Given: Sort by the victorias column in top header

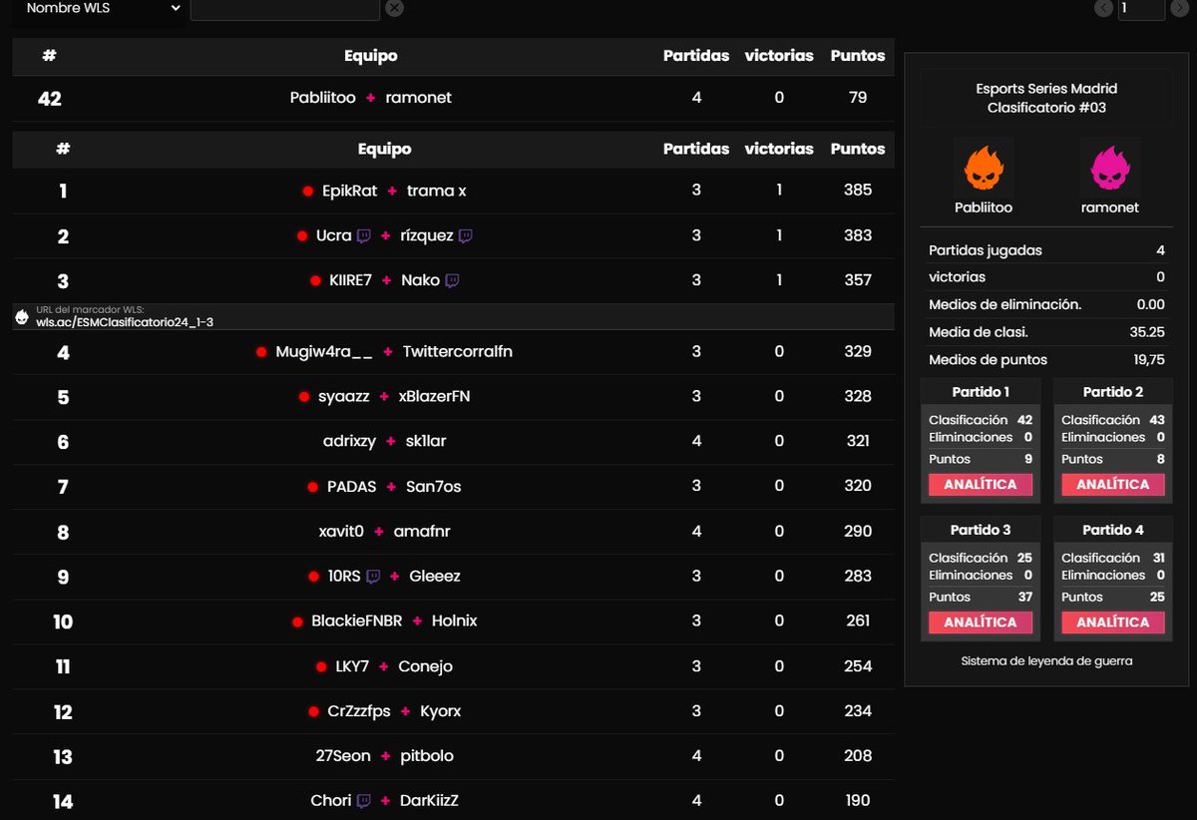Looking at the screenshot, I should 779,56.
